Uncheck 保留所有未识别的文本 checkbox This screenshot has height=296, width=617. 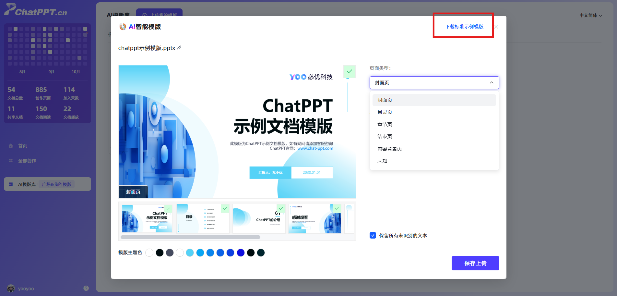click(373, 236)
